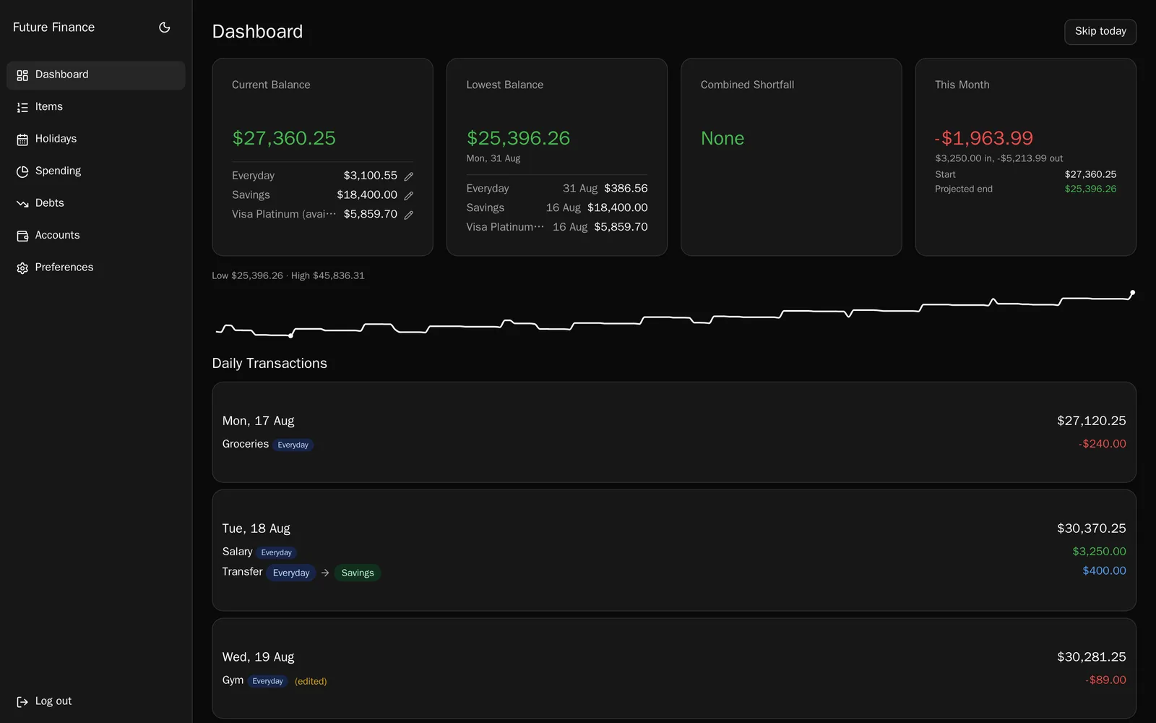This screenshot has height=723, width=1156.
Task: Click the low point marker on balance chart
Action: click(x=290, y=335)
